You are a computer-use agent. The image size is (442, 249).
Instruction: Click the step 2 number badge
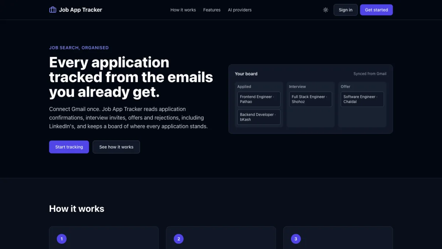[x=179, y=239]
